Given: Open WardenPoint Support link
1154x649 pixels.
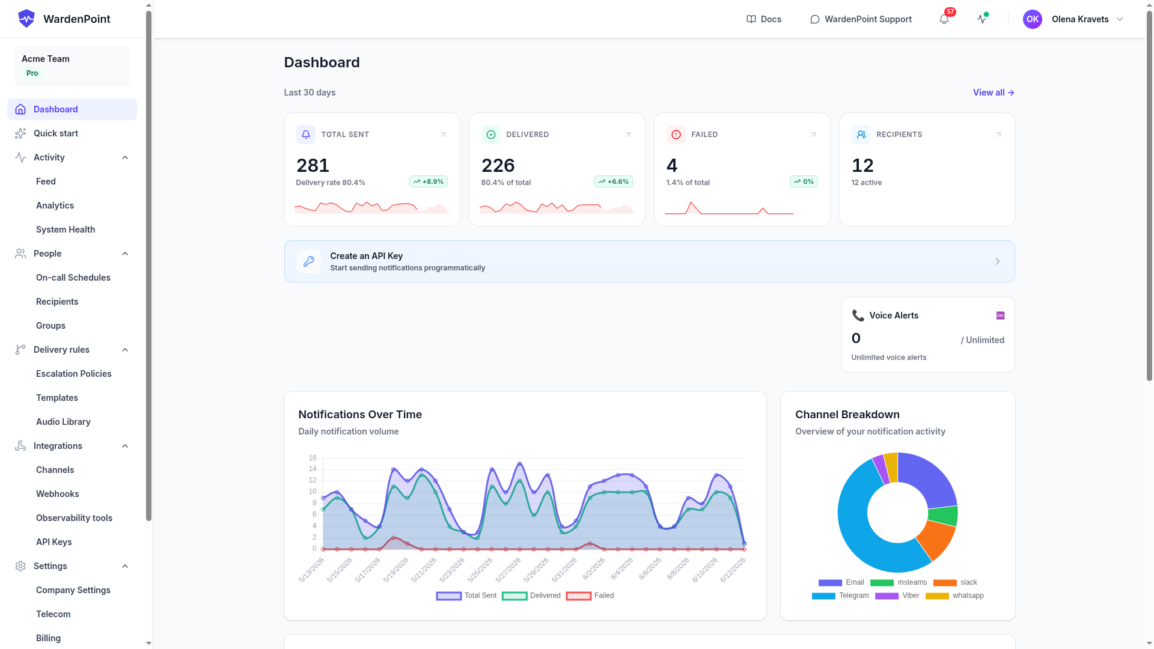Looking at the screenshot, I should [x=861, y=19].
